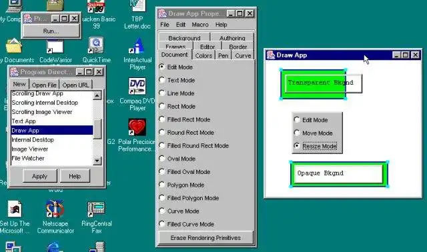Click the Program Director title bar icon
The width and height of the screenshot is (427, 252).
coord(14,72)
